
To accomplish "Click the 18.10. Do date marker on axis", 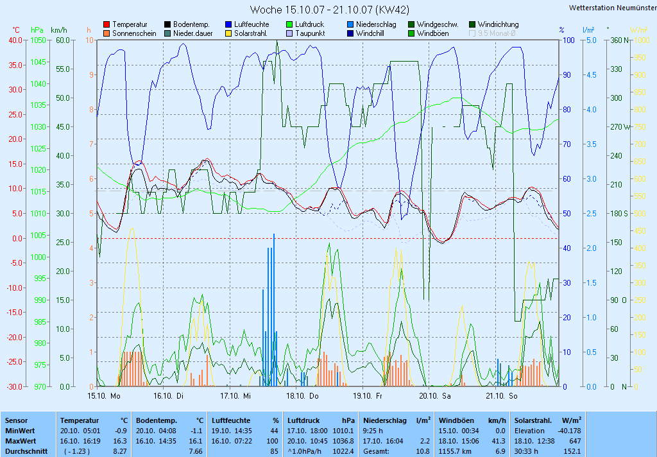I will [x=304, y=396].
